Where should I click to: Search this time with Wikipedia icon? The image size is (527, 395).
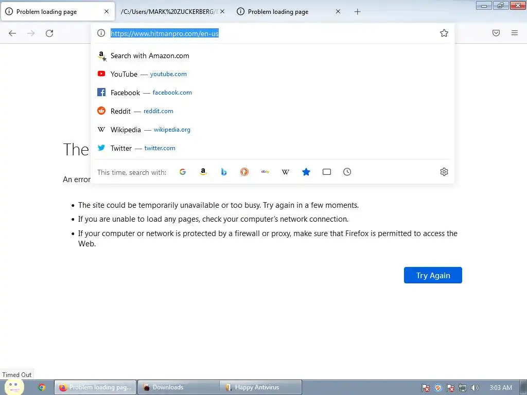(x=285, y=172)
